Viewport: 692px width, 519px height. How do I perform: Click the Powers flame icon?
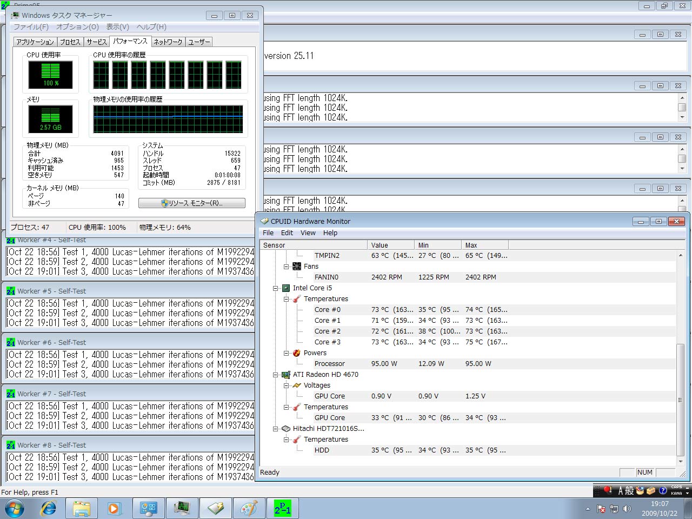click(297, 353)
